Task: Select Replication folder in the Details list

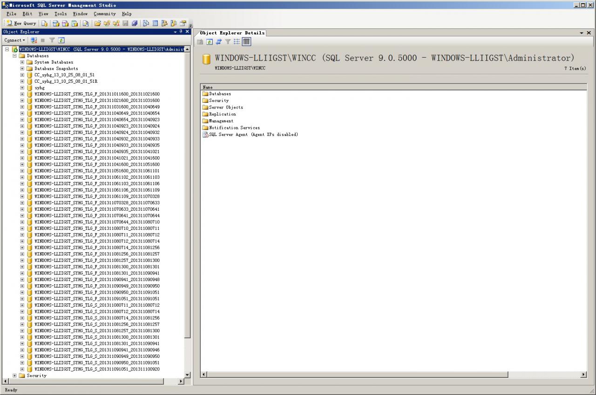Action: click(x=219, y=114)
